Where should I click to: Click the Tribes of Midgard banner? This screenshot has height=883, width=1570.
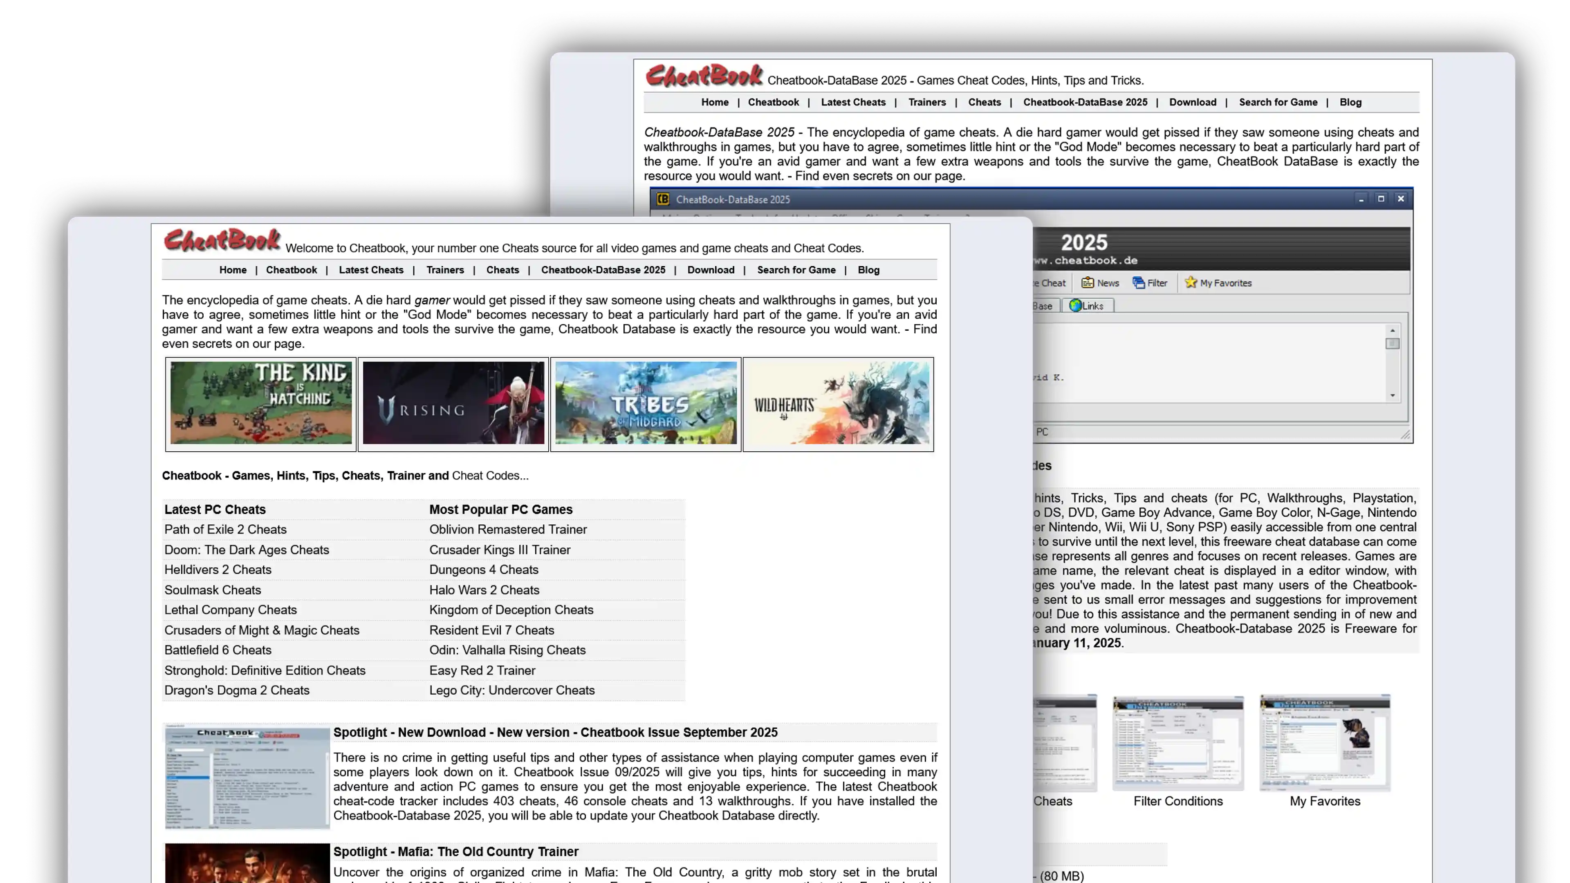pyautogui.click(x=646, y=403)
